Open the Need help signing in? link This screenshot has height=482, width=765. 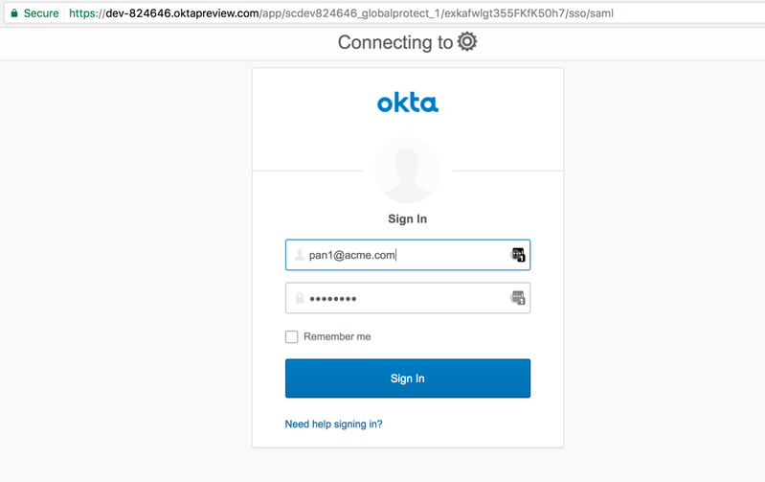pyautogui.click(x=333, y=424)
